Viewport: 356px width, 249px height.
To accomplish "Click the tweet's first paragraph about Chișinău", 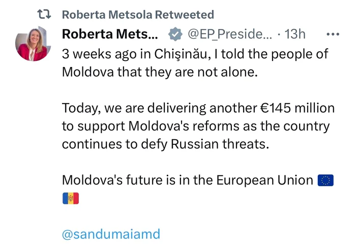I will [195, 63].
